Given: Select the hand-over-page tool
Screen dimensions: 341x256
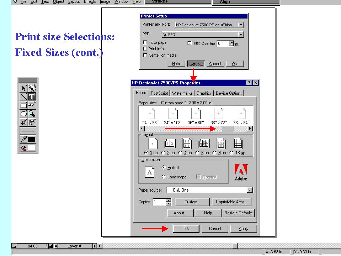Looking at the screenshot, I should pyautogui.click(x=32, y=122).
